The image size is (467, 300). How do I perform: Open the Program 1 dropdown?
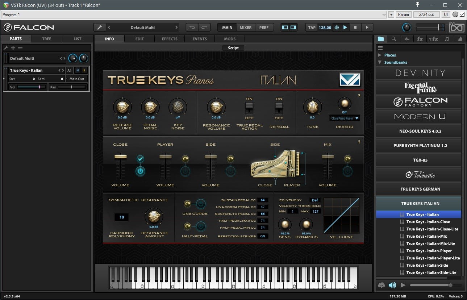194,14
